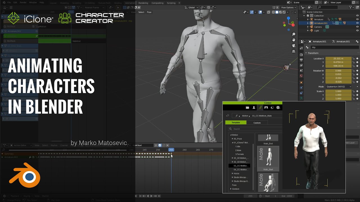Toggle the lock for Location X
This screenshot has width=360, height=202.
click(354, 59)
